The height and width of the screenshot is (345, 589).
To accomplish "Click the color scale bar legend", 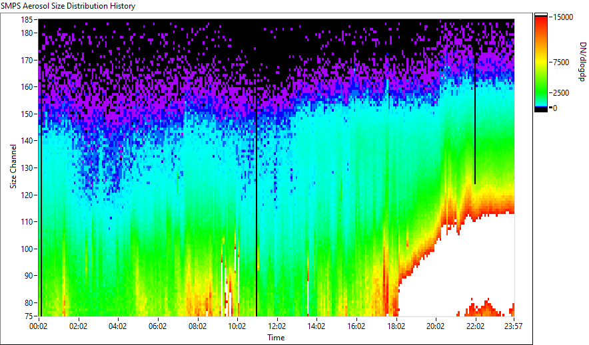I will (x=541, y=62).
